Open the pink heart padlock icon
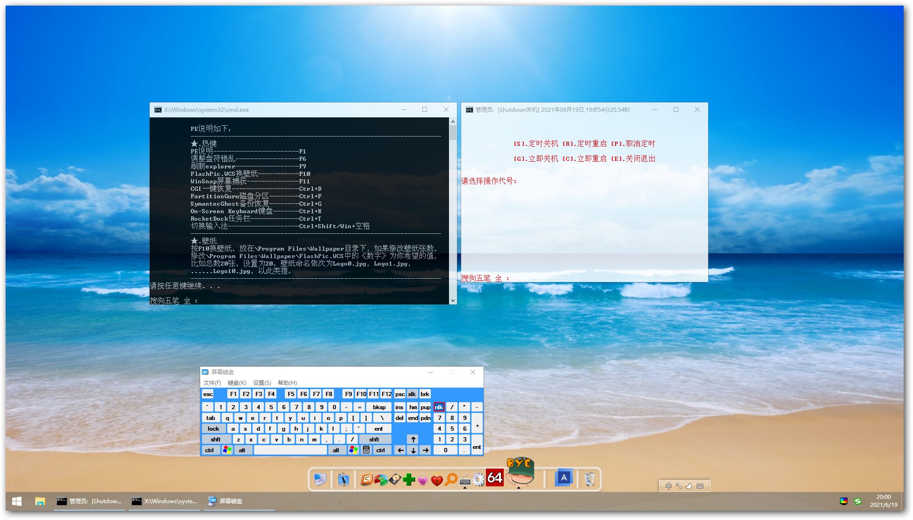 pos(423,480)
